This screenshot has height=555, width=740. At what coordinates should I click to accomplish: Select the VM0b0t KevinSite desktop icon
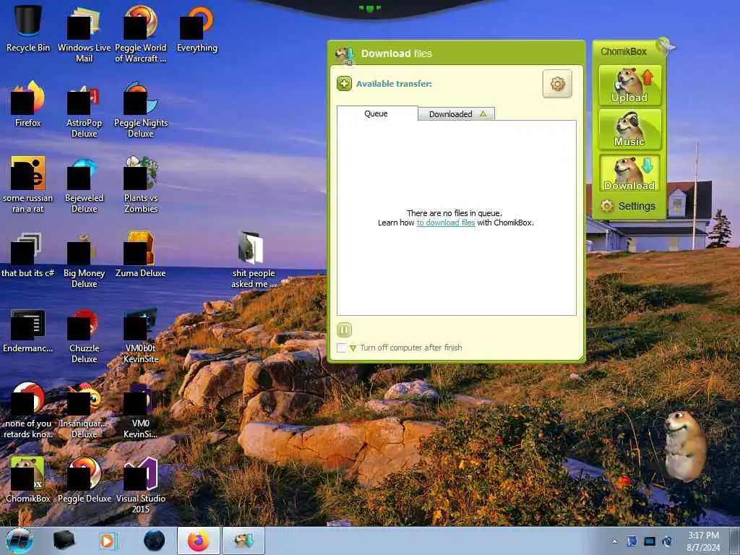141,335
